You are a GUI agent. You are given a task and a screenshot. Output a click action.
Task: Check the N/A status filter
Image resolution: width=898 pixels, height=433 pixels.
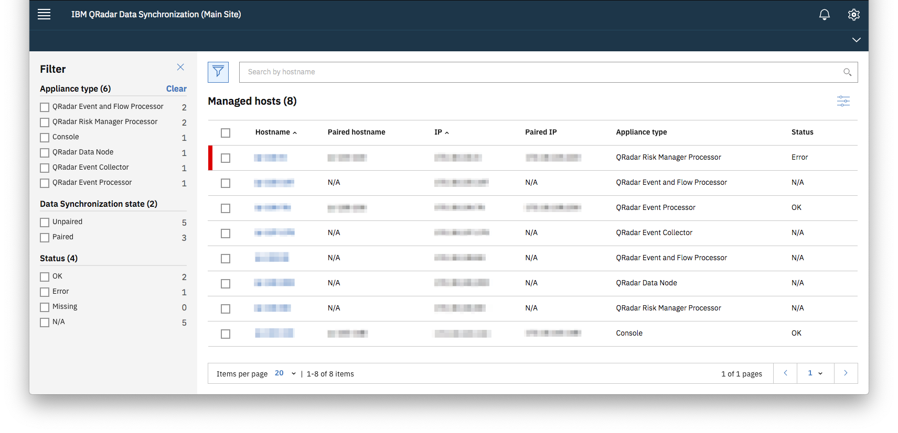click(45, 323)
